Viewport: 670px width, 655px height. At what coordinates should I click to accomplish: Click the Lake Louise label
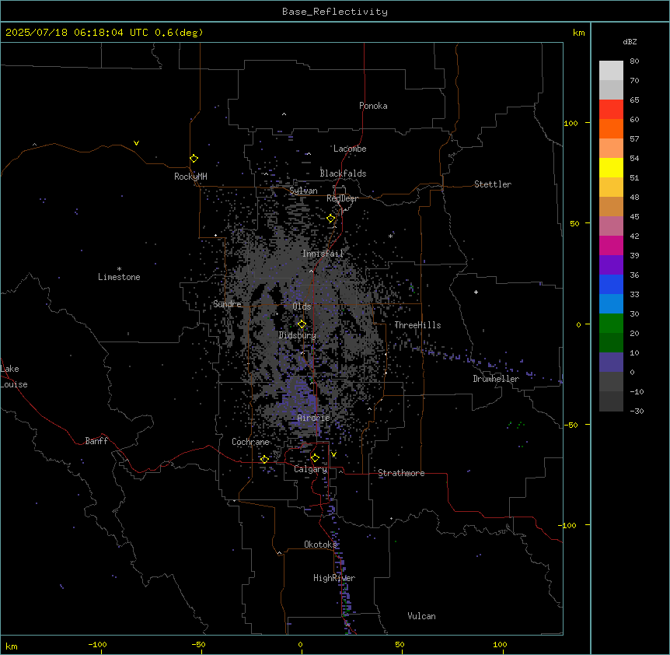pyautogui.click(x=14, y=377)
